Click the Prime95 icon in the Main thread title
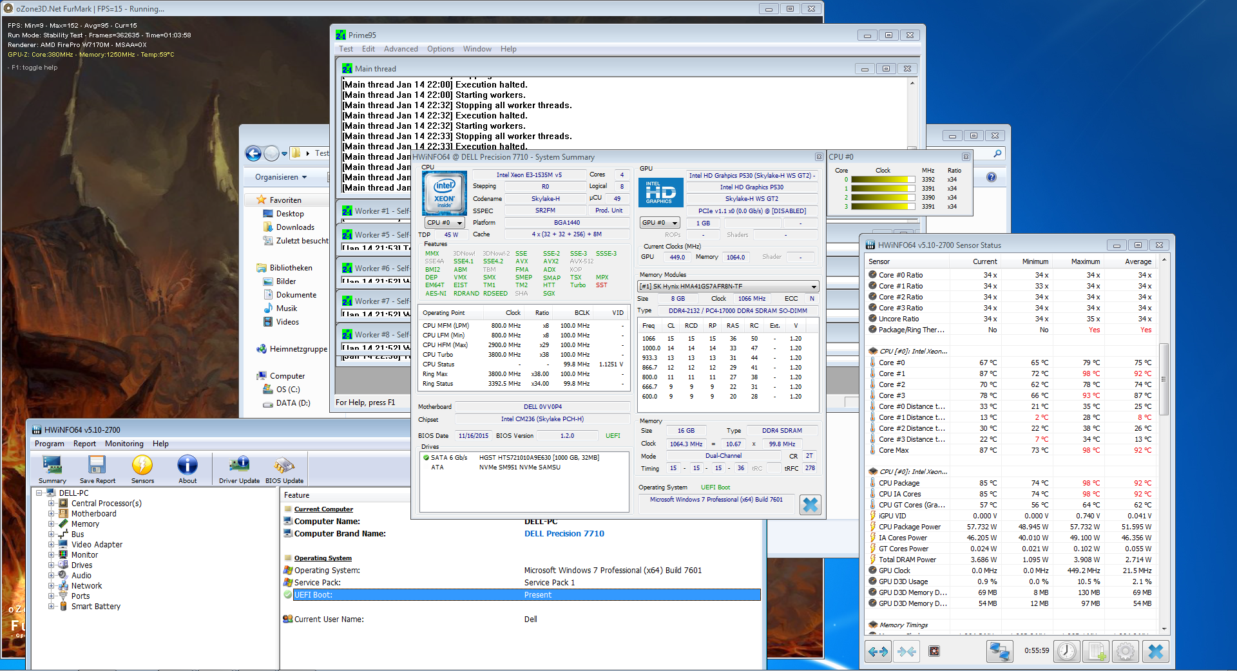This screenshot has width=1237, height=671. pos(347,69)
